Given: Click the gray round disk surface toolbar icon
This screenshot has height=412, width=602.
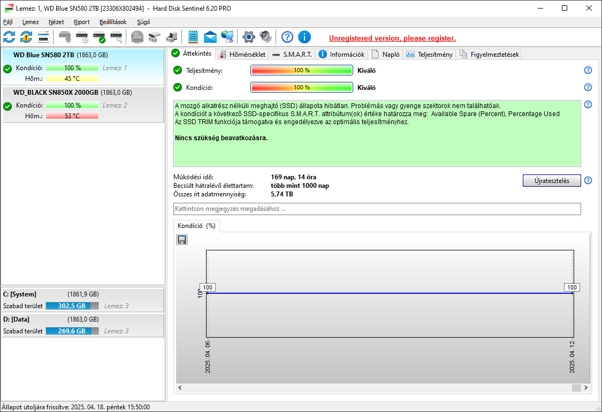Looking at the screenshot, I should coord(137,37).
